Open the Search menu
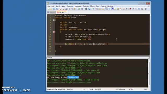167x94 pixels. pos(58,6)
